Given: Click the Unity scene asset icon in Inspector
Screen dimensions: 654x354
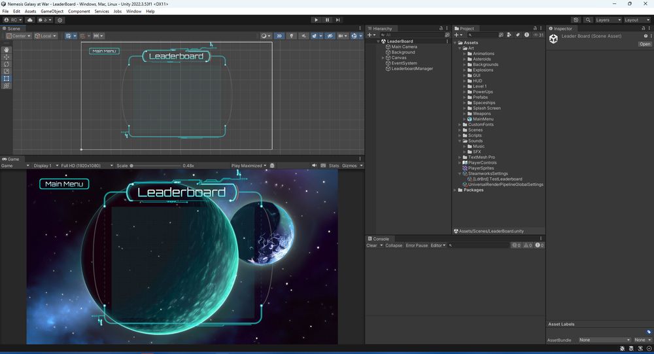Looking at the screenshot, I should [x=553, y=39].
